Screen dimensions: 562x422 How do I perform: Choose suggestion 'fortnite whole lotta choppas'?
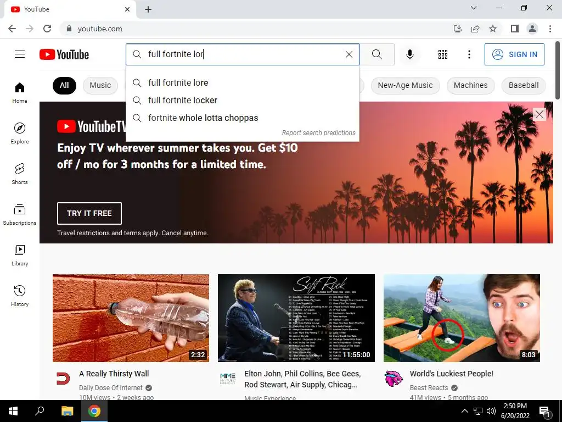click(242, 118)
